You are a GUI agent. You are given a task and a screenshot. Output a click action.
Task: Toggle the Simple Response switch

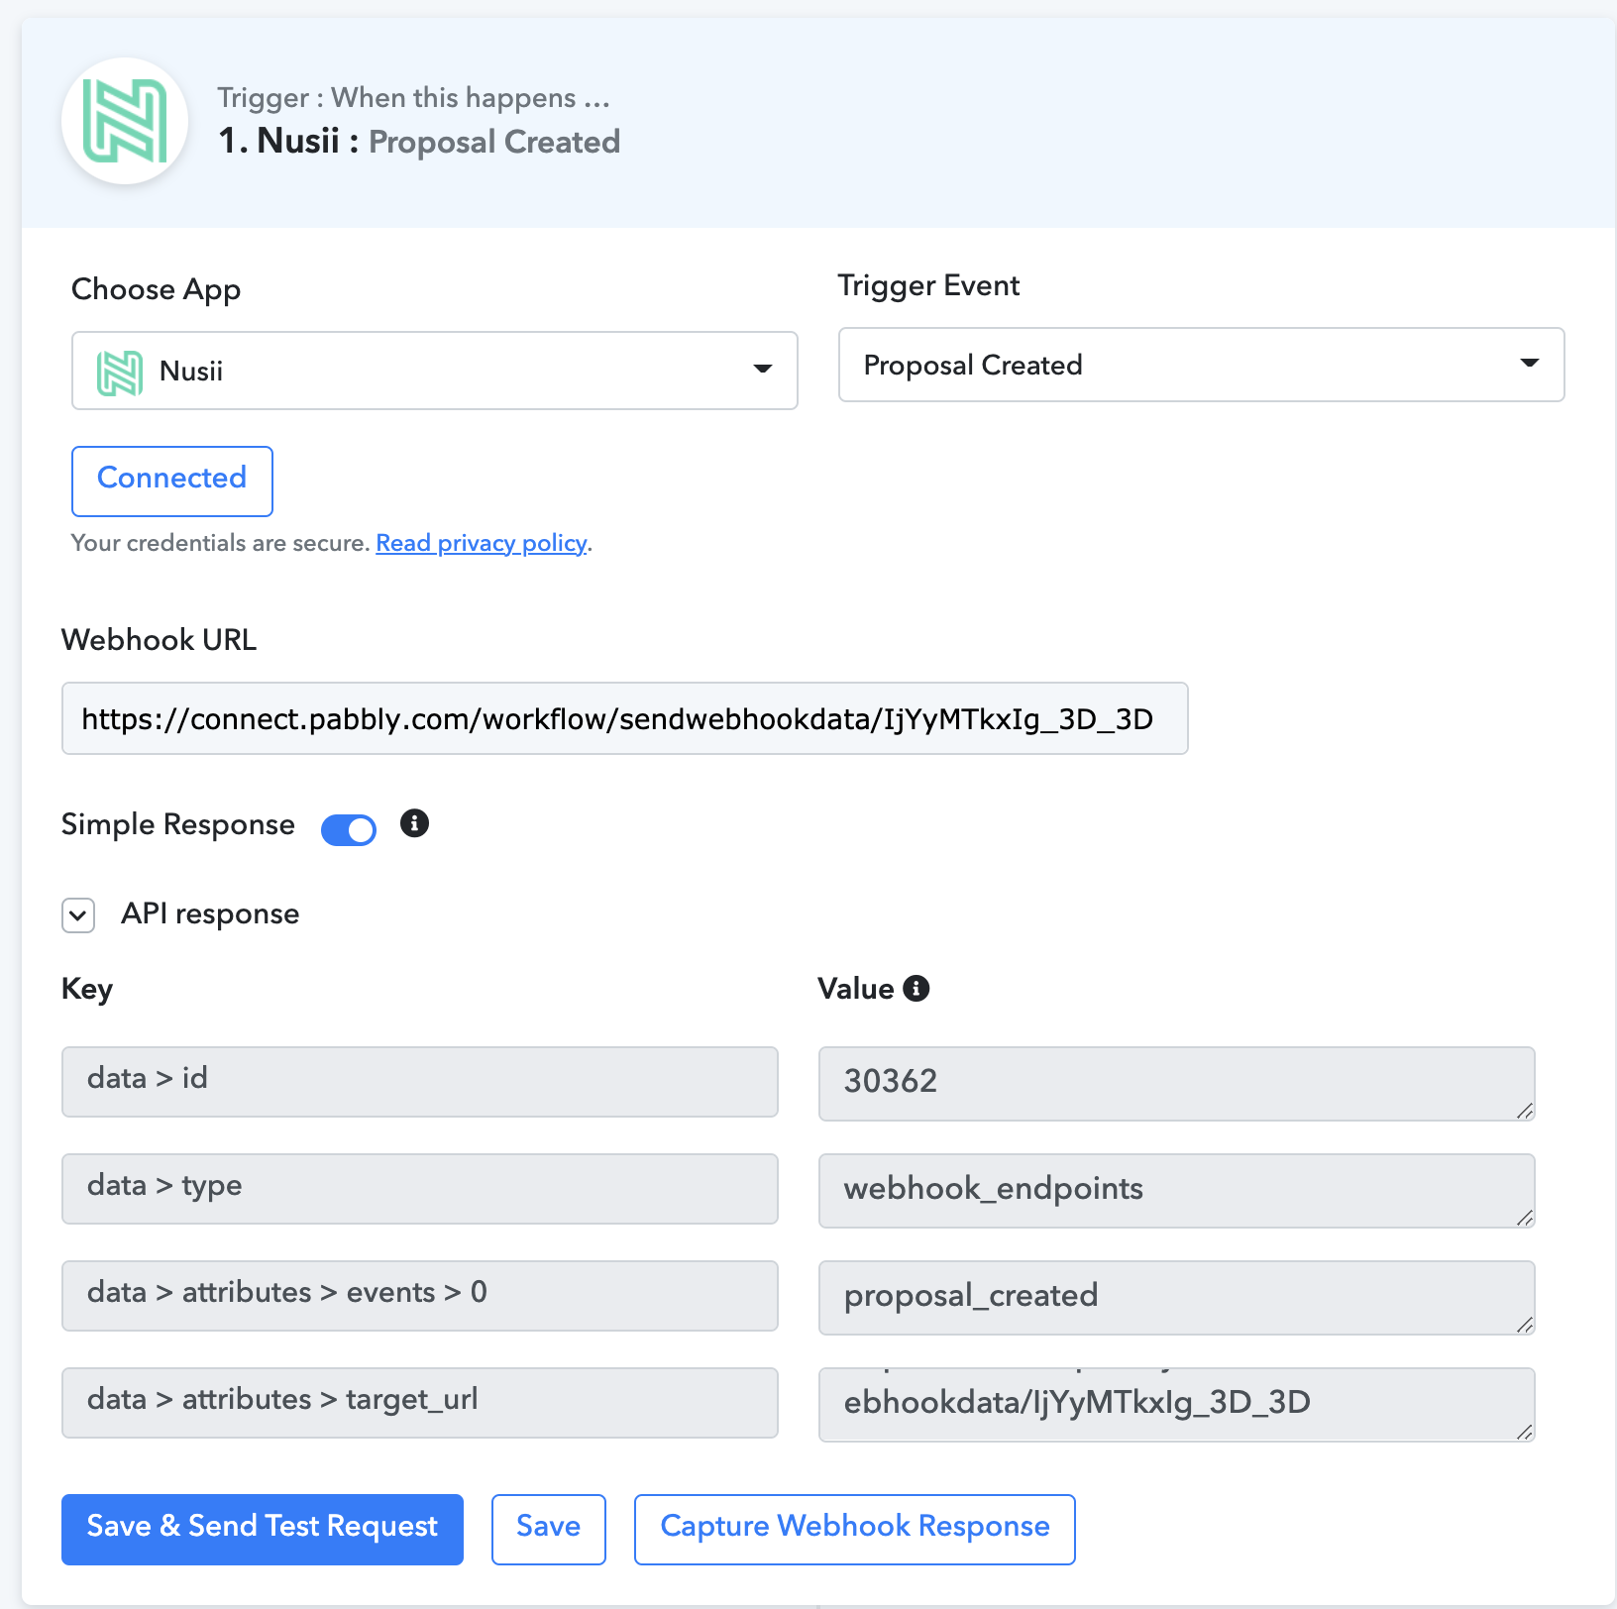pyautogui.click(x=349, y=830)
